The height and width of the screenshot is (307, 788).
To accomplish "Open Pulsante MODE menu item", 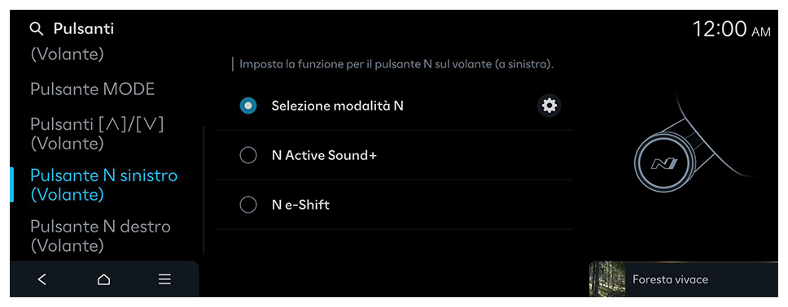I will click(x=93, y=89).
